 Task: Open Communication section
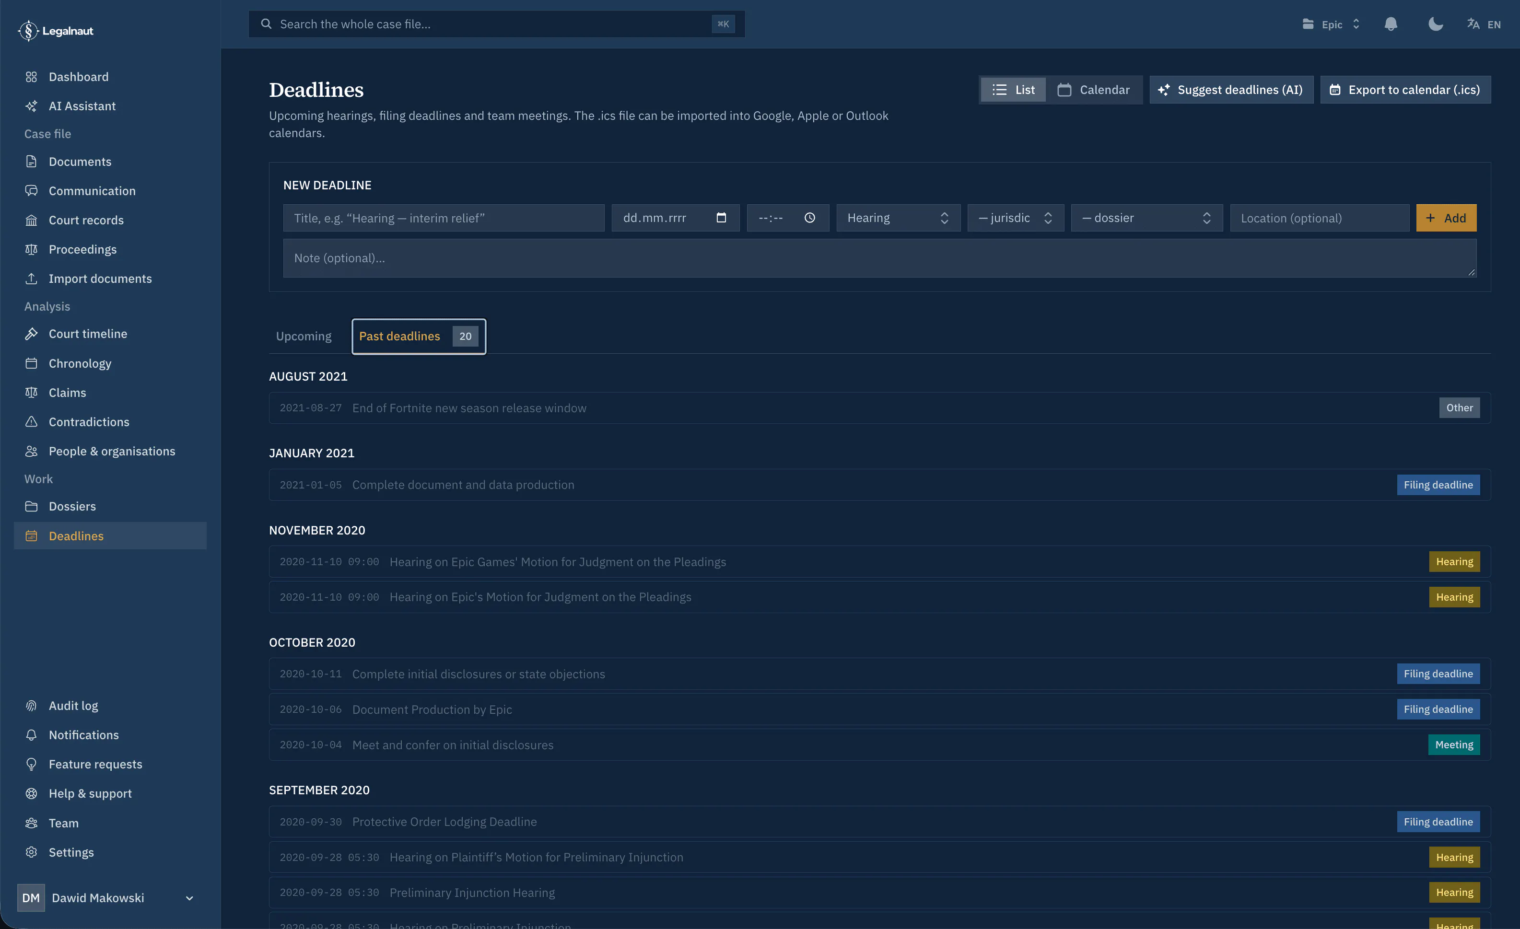click(110, 191)
